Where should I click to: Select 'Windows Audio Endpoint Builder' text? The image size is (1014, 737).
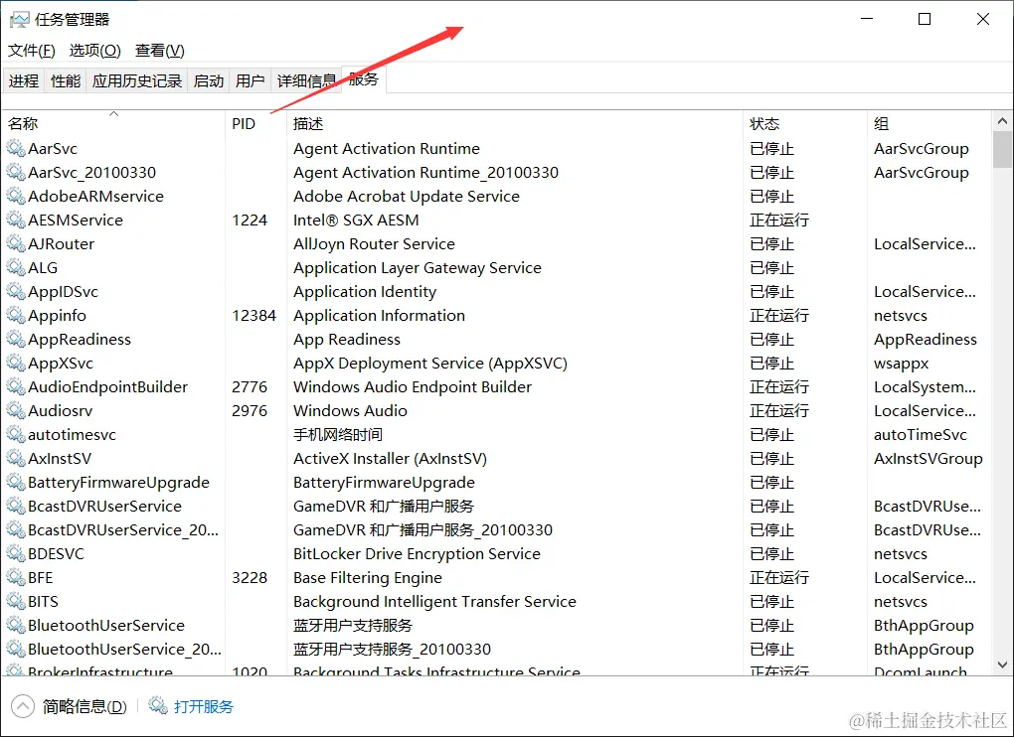(x=413, y=387)
